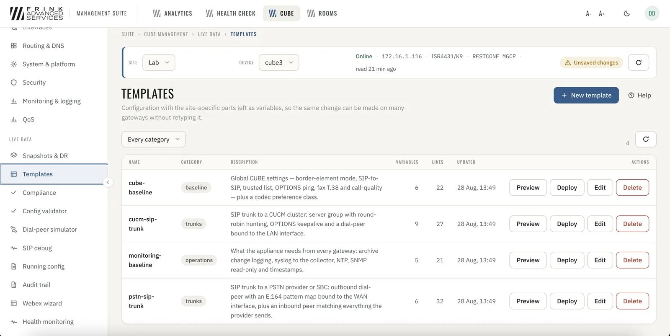Click the baseline category tag
Screen dimensions: 670x336
coord(196,187)
